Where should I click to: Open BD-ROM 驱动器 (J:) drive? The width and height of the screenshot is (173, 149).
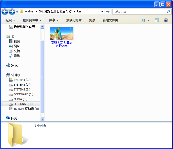[x=26, y=109]
